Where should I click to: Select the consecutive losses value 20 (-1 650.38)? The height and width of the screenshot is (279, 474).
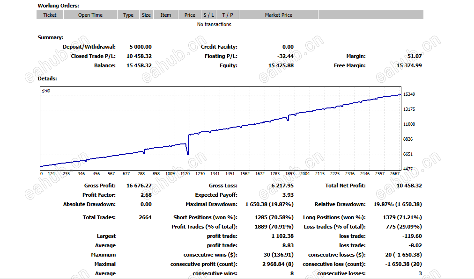pos(404,255)
